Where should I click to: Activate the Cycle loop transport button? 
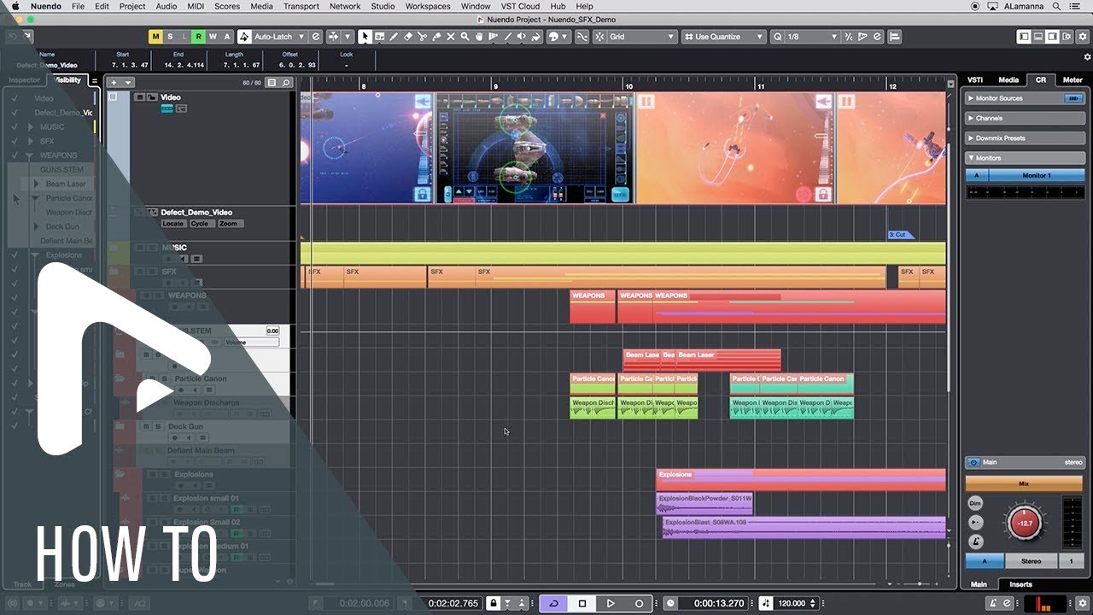pos(553,603)
